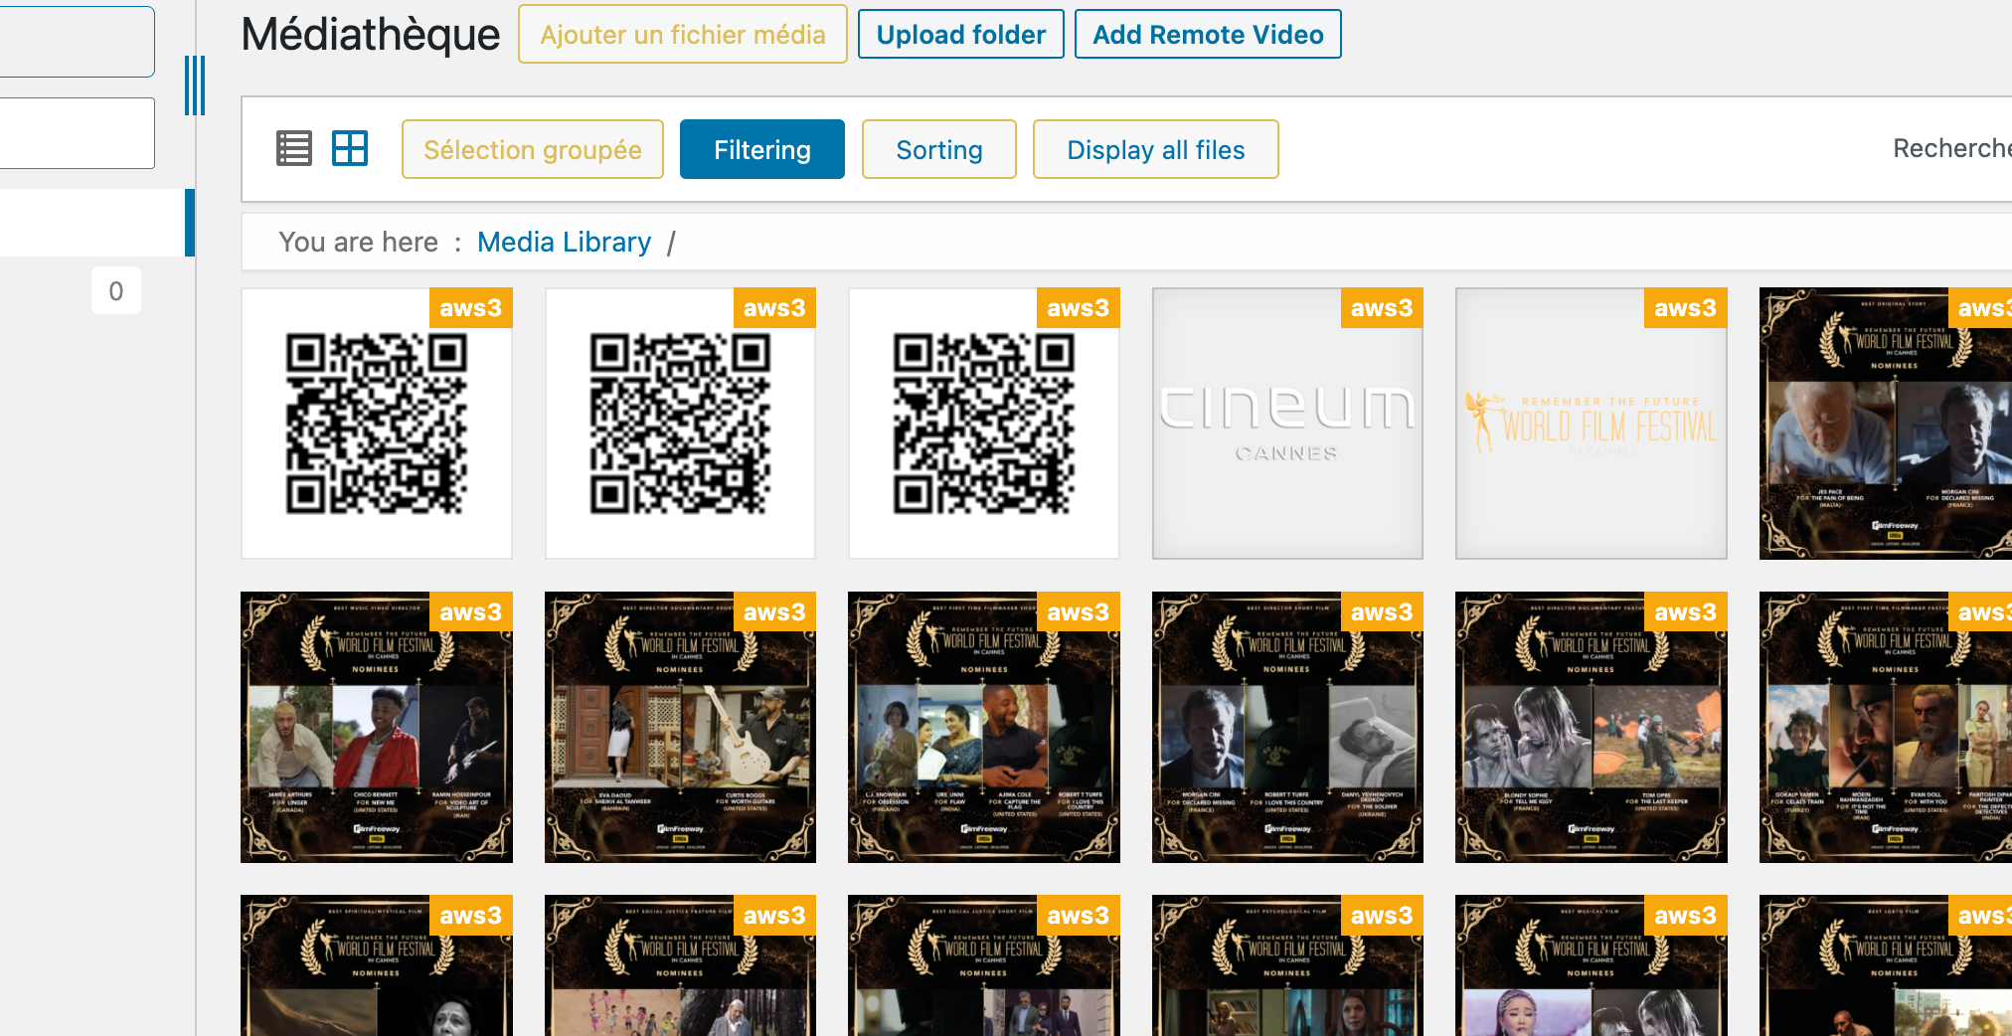This screenshot has height=1036, width=2012.
Task: Click the top sidebar input box
Action: [77, 42]
